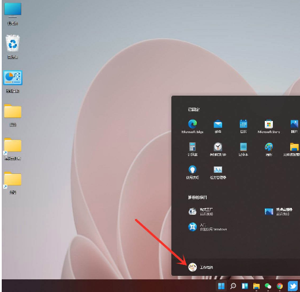
Task: Launch Google Chrome from the taskbar
Action: 280,286
